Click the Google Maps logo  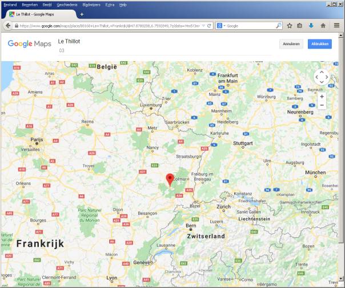[x=30, y=44]
